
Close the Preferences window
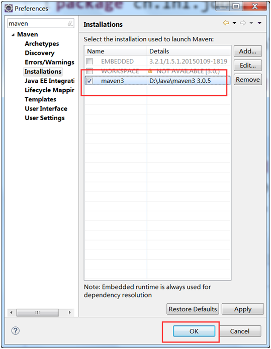(255, 7)
